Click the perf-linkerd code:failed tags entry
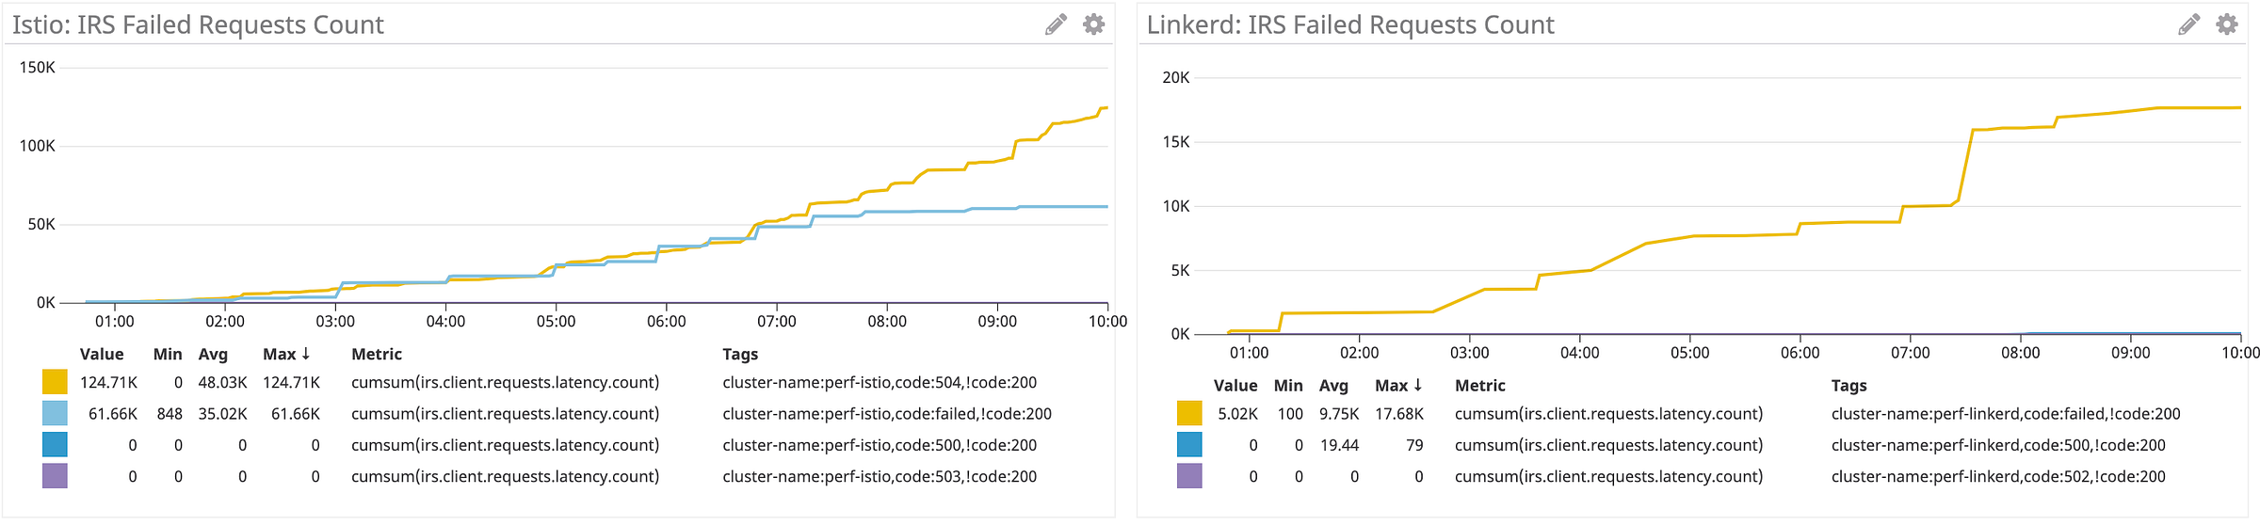The image size is (2260, 525). tap(2006, 413)
